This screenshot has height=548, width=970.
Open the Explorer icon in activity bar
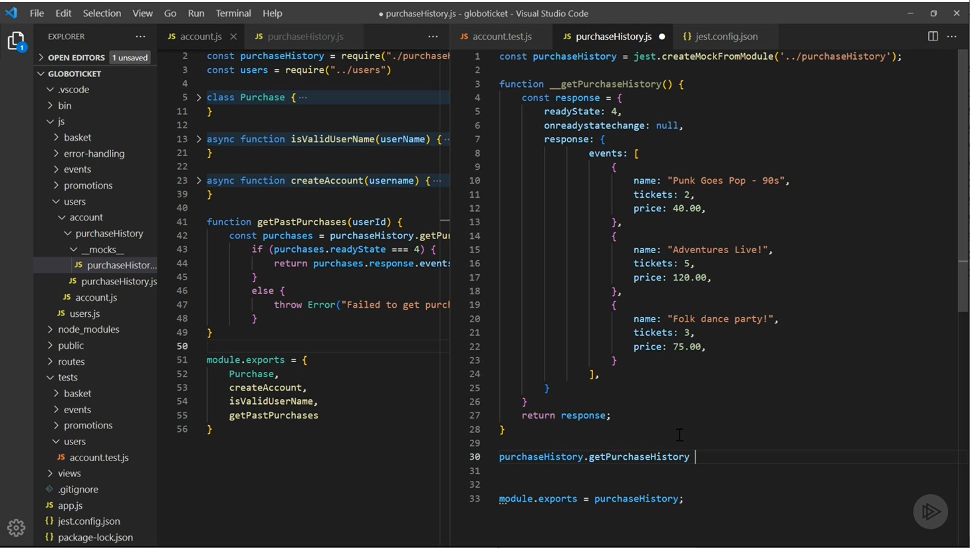pos(16,41)
